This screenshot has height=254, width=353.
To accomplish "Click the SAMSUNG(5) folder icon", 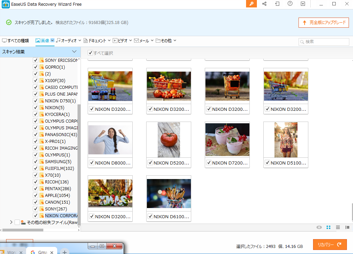I will (x=41, y=161).
